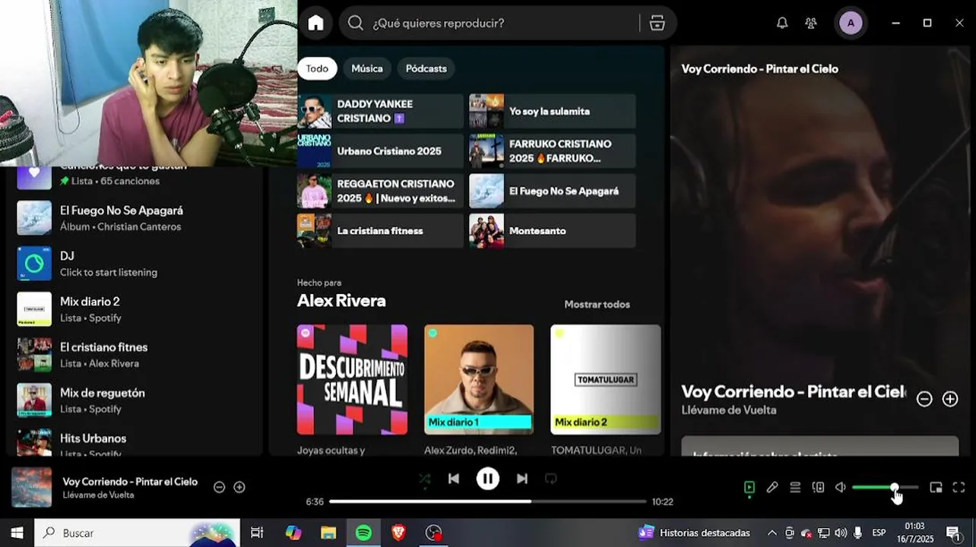The width and height of the screenshot is (976, 547).
Task: Open Windows notification center icon
Action: tap(952, 533)
